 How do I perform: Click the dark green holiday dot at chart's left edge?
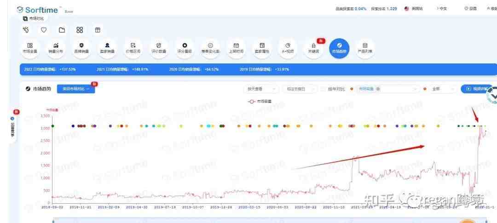tap(52, 126)
